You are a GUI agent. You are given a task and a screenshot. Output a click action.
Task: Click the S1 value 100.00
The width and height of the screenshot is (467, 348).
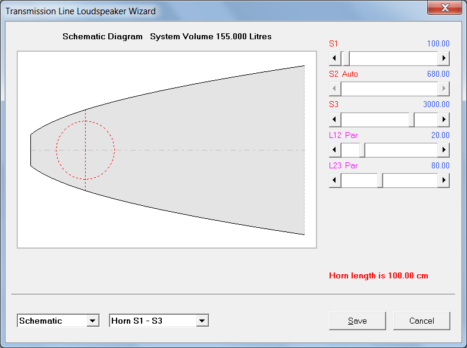pos(438,44)
